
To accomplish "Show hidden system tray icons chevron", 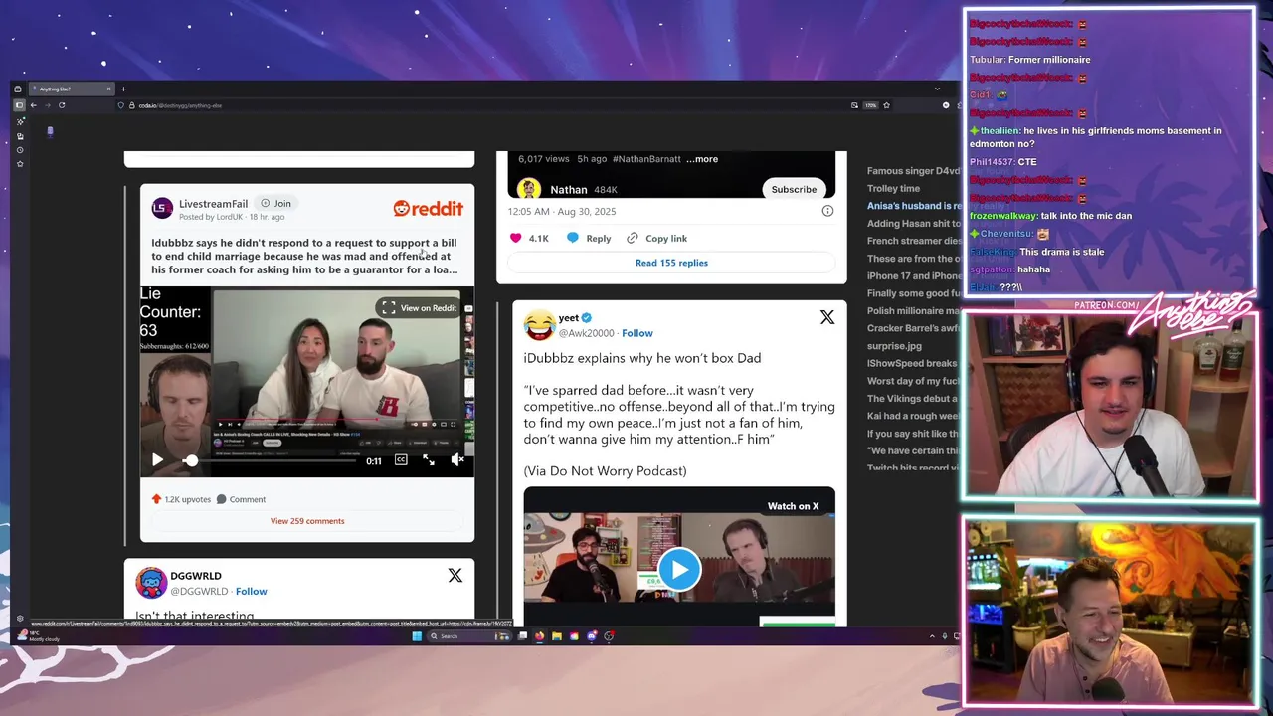I will 932,636.
